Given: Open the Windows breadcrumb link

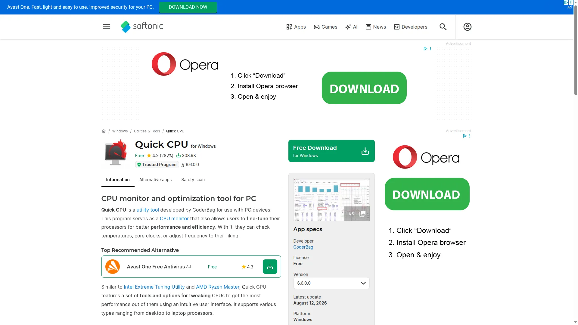Looking at the screenshot, I should pyautogui.click(x=120, y=131).
